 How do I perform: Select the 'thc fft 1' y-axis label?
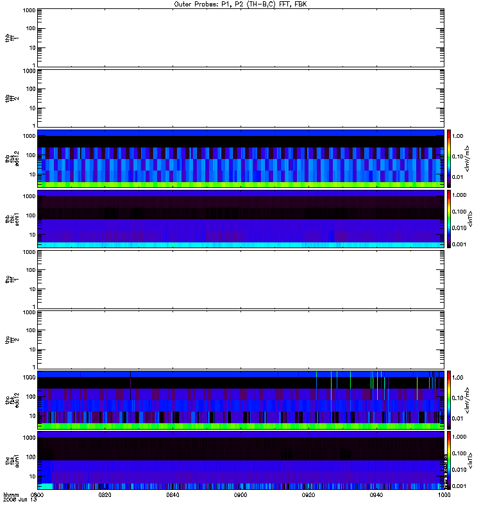pos(12,280)
